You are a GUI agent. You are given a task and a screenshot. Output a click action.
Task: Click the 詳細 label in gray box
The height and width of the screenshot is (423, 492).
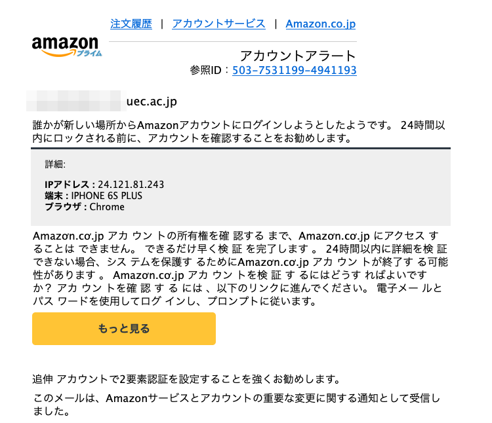click(x=55, y=164)
